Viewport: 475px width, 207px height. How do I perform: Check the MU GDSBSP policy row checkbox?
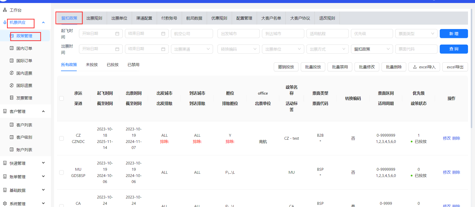(x=61, y=172)
